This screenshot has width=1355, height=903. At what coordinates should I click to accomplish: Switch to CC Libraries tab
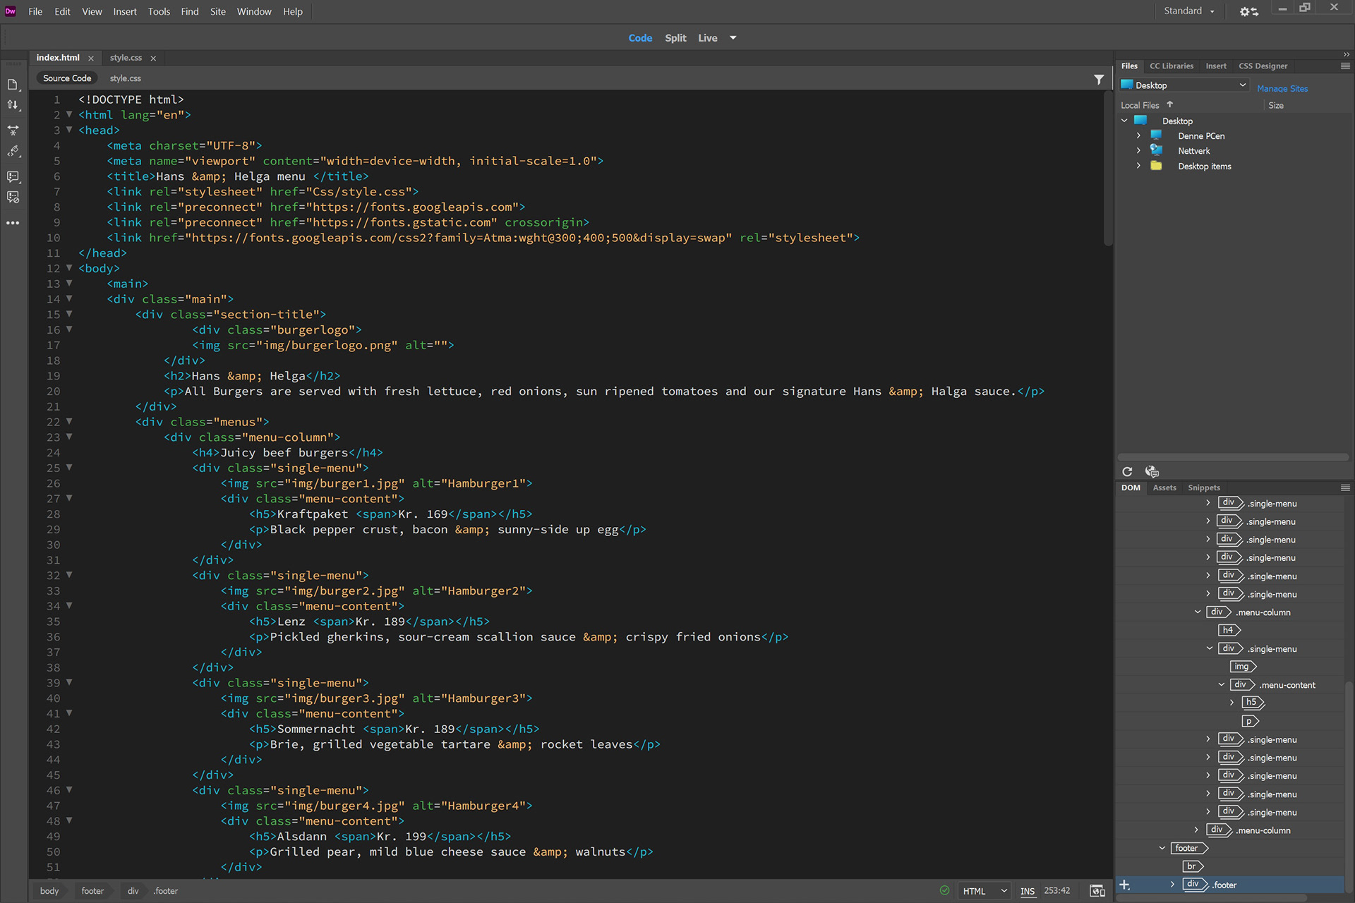point(1172,66)
